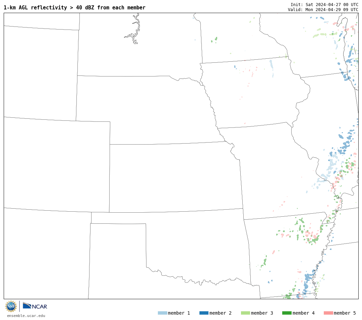Click the NCAR logo
This screenshot has width=362, height=320.
pos(35,306)
